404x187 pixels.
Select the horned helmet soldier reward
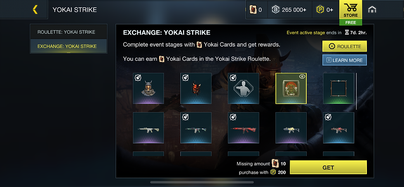coord(148,88)
